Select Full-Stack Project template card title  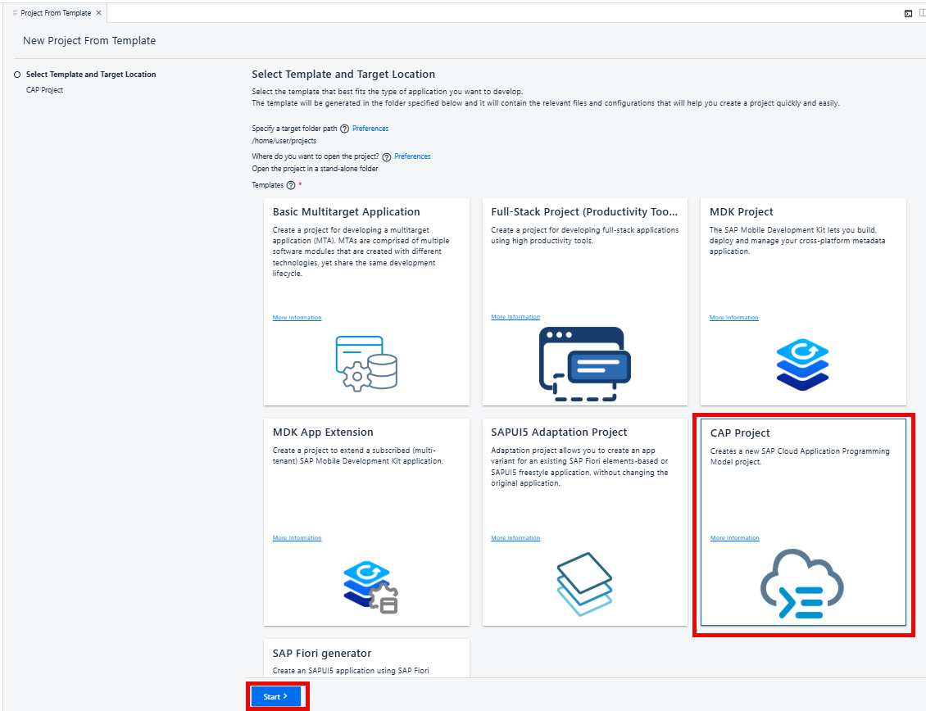(584, 212)
